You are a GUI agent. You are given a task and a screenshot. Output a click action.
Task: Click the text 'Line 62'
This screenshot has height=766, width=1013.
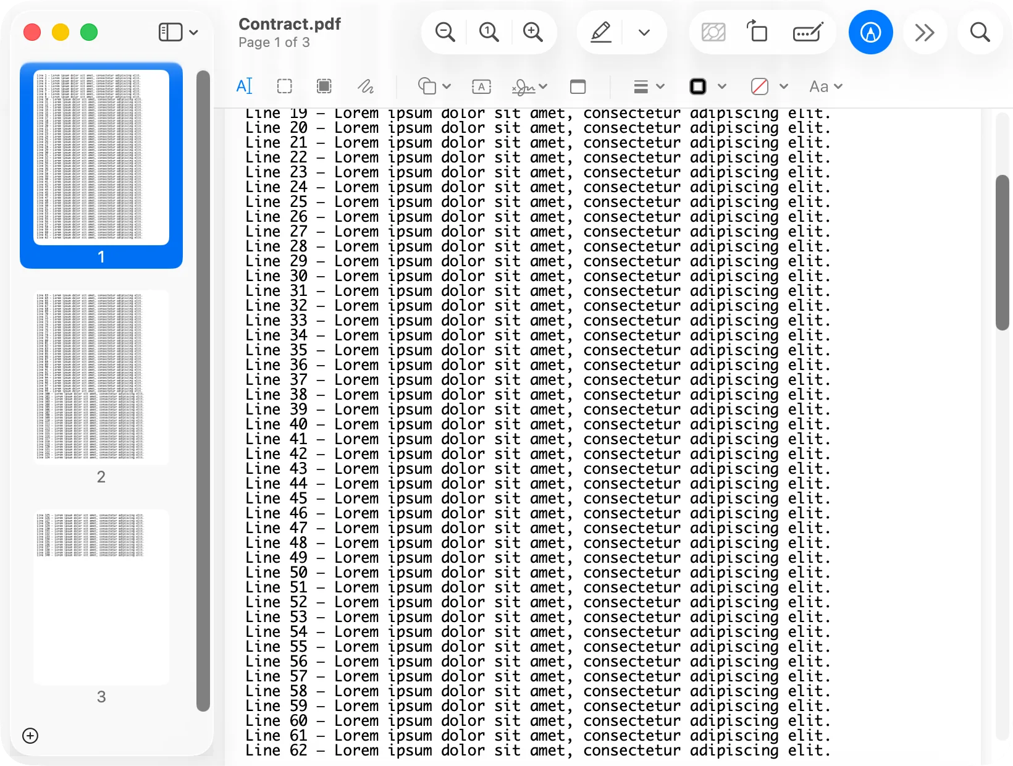pyautogui.click(x=276, y=751)
